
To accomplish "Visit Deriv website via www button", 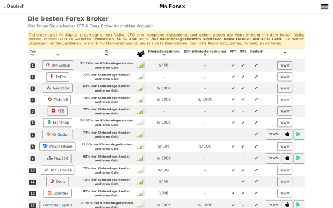I will coord(285,181).
